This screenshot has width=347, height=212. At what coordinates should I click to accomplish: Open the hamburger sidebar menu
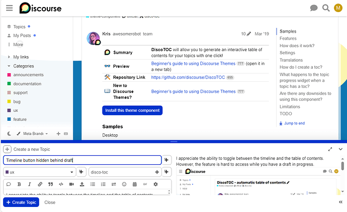pos(9,8)
